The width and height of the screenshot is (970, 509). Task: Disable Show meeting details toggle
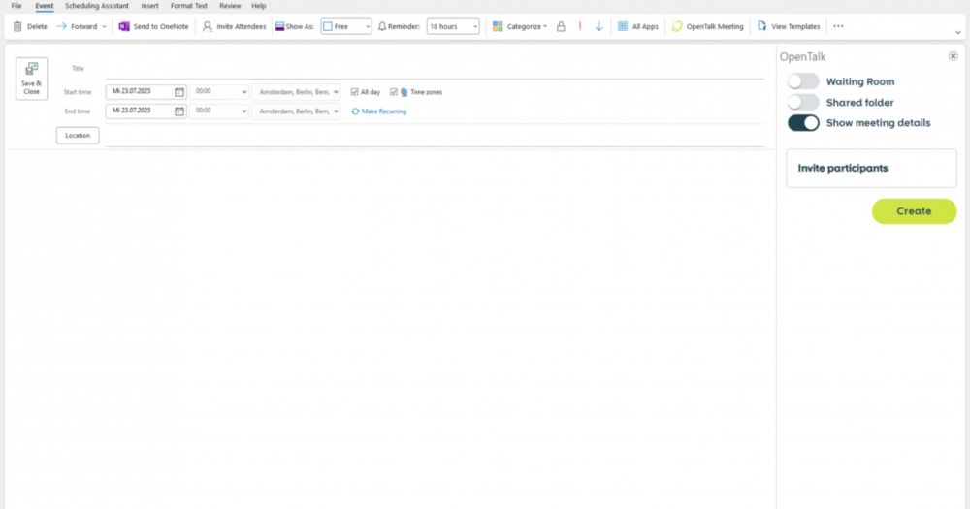point(803,122)
